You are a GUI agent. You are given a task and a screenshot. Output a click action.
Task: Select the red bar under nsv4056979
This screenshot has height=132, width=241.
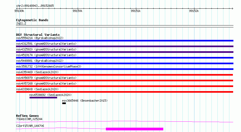[125, 81]
